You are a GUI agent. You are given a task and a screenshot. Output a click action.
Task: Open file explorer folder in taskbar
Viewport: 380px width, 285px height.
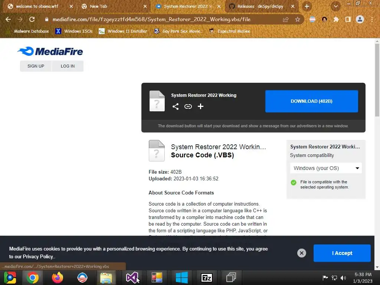(106, 278)
